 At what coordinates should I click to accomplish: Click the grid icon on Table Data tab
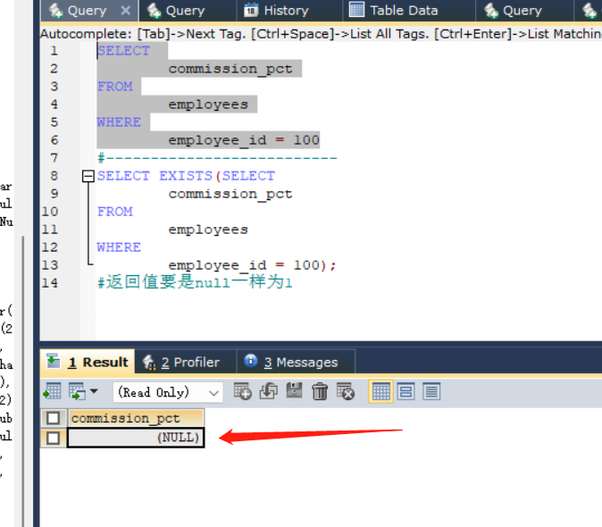point(356,10)
